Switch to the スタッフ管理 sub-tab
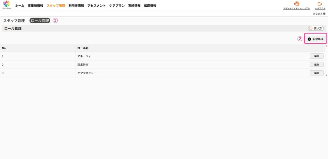This screenshot has height=159, width=328. pos(14,20)
